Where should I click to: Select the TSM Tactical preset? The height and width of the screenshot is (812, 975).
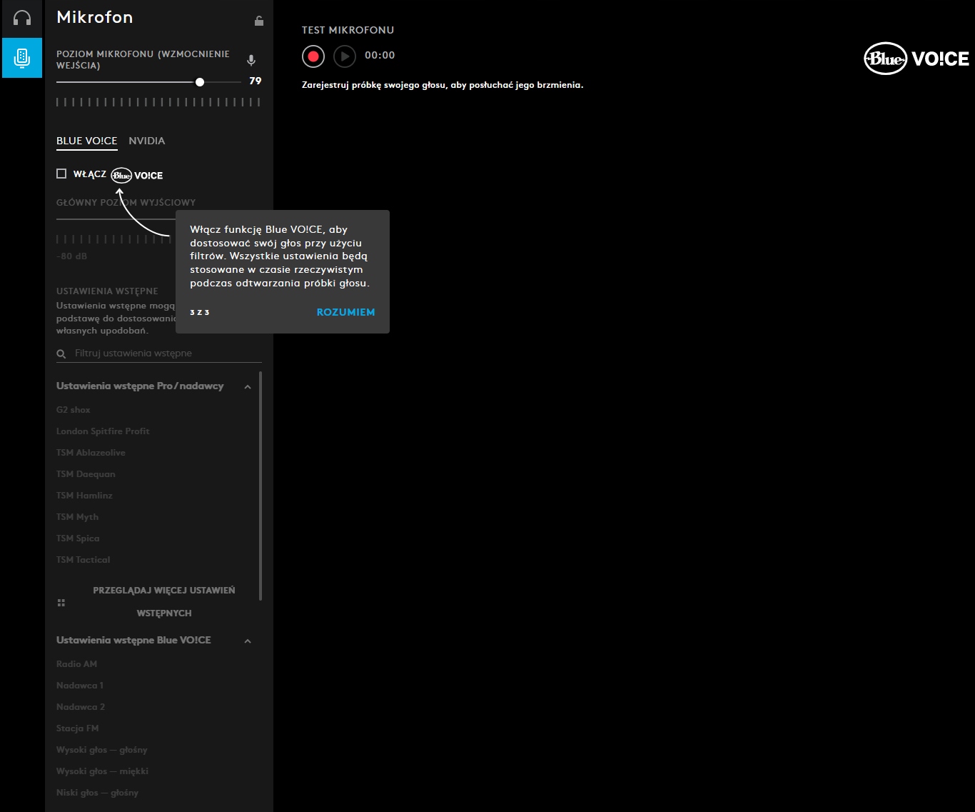click(x=83, y=560)
